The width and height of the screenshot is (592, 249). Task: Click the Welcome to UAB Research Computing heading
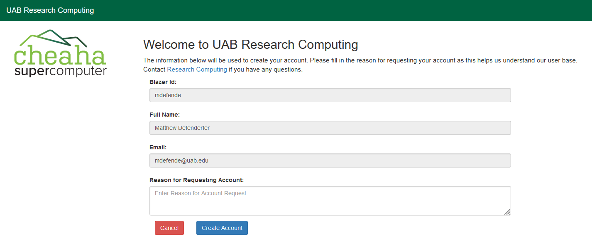coord(250,45)
